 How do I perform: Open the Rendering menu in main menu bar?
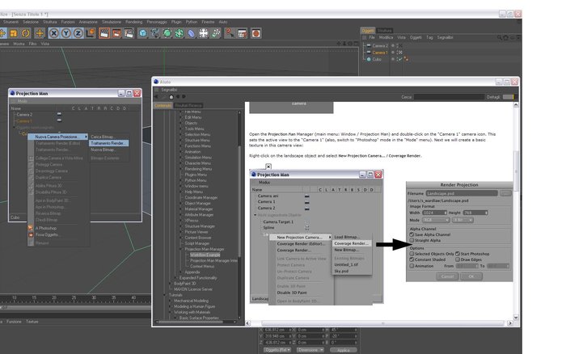134,22
